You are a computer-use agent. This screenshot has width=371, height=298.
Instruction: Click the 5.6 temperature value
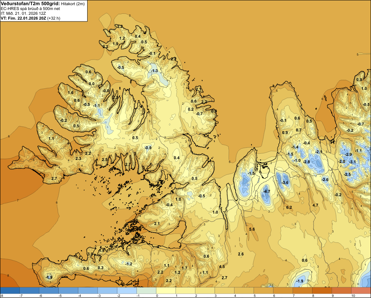(252, 229)
